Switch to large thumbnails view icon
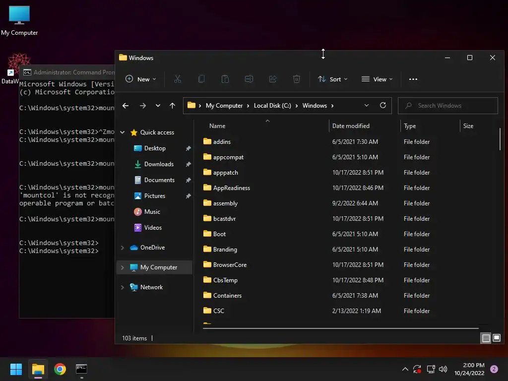Image resolution: width=508 pixels, height=381 pixels. pyautogui.click(x=496, y=338)
